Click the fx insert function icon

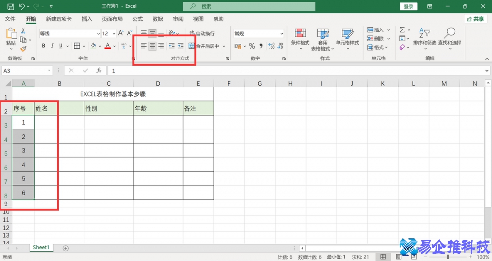click(99, 71)
